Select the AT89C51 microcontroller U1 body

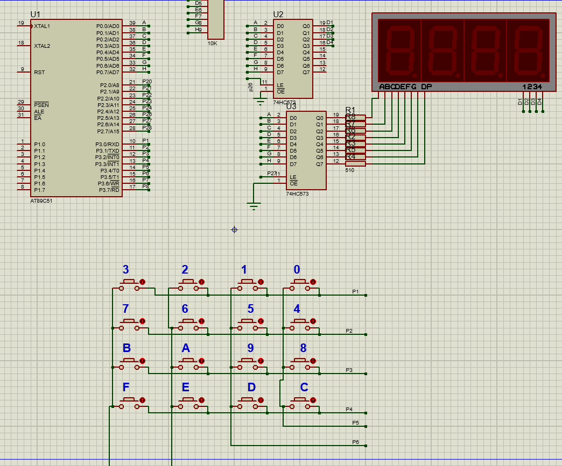point(76,108)
